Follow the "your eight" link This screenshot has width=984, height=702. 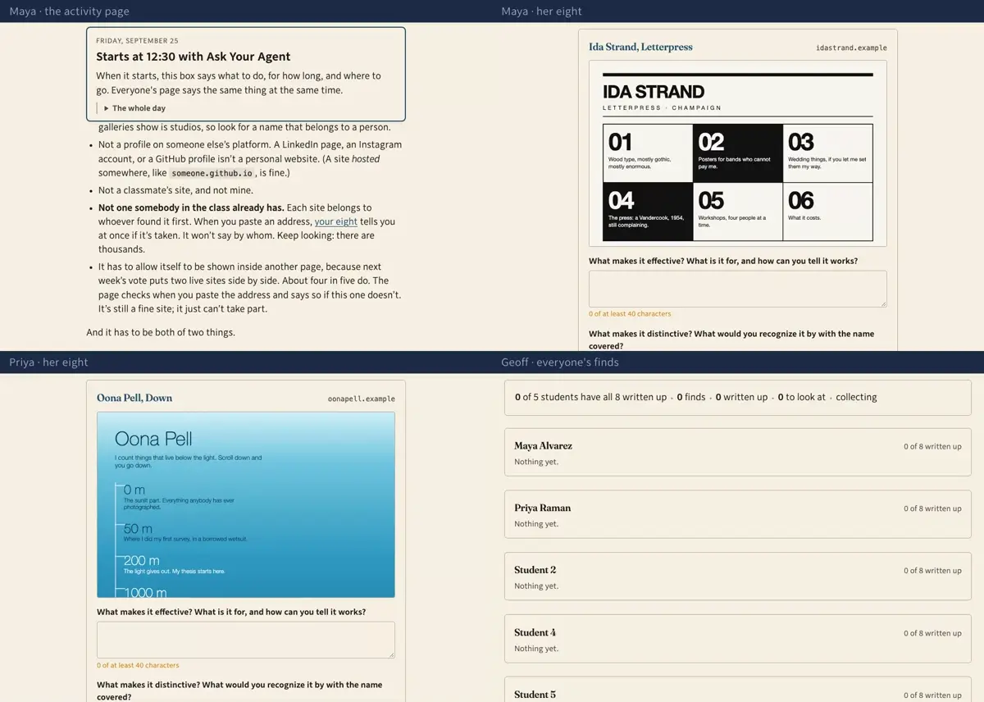tap(336, 221)
